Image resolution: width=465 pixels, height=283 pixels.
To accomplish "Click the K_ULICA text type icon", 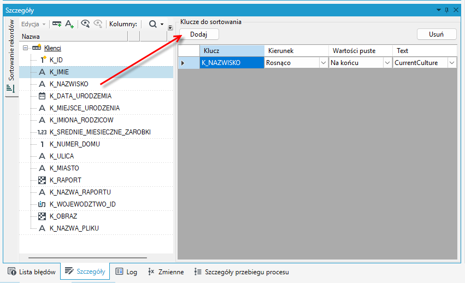I will pyautogui.click(x=42, y=156).
